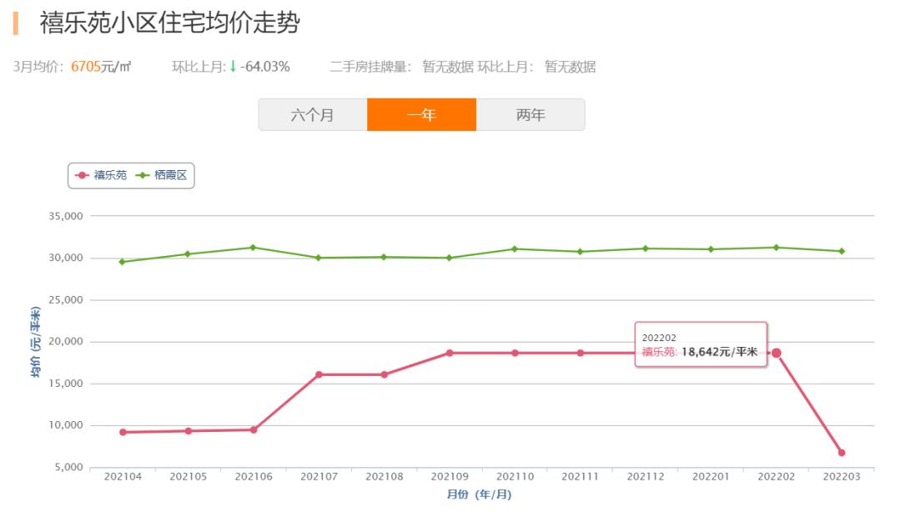Switch to the 六个月 tab
This screenshot has height=512, width=901.
click(310, 116)
